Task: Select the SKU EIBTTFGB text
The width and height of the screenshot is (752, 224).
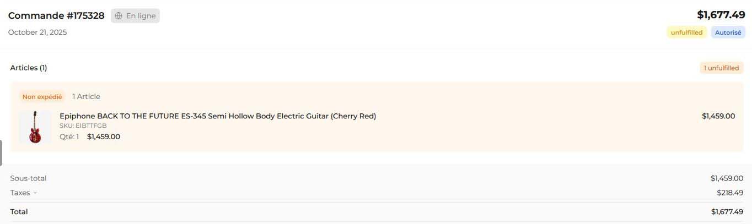Action: [83, 126]
